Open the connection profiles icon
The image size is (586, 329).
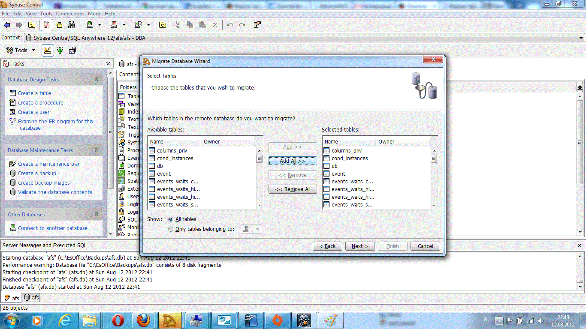(138, 25)
